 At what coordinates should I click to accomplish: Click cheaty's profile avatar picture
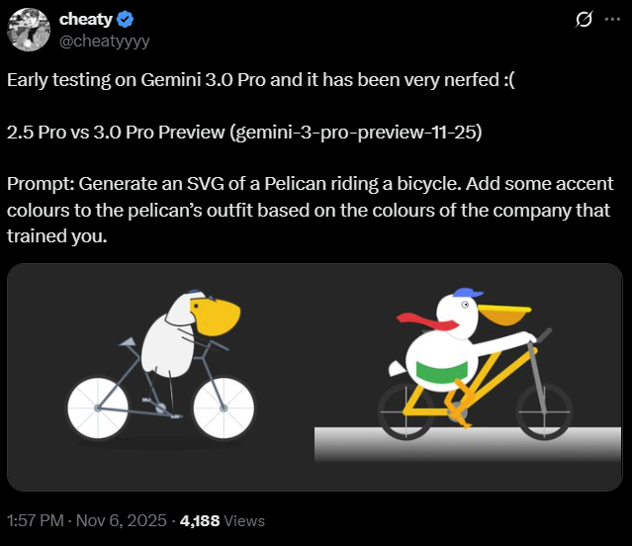[x=29, y=29]
